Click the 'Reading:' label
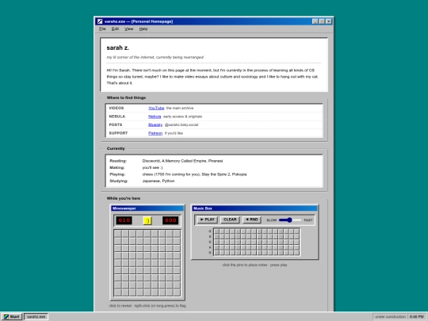The image size is (428, 321). point(118,161)
